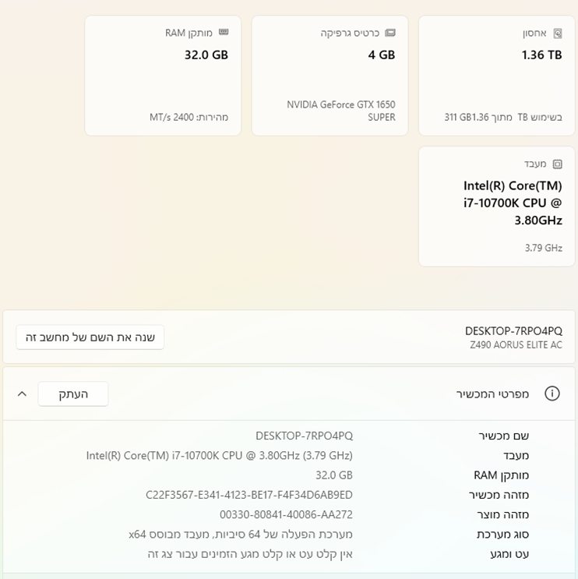This screenshot has height=579, width=578.
Task: Collapse the device specifications section chevron
Action: tap(22, 394)
